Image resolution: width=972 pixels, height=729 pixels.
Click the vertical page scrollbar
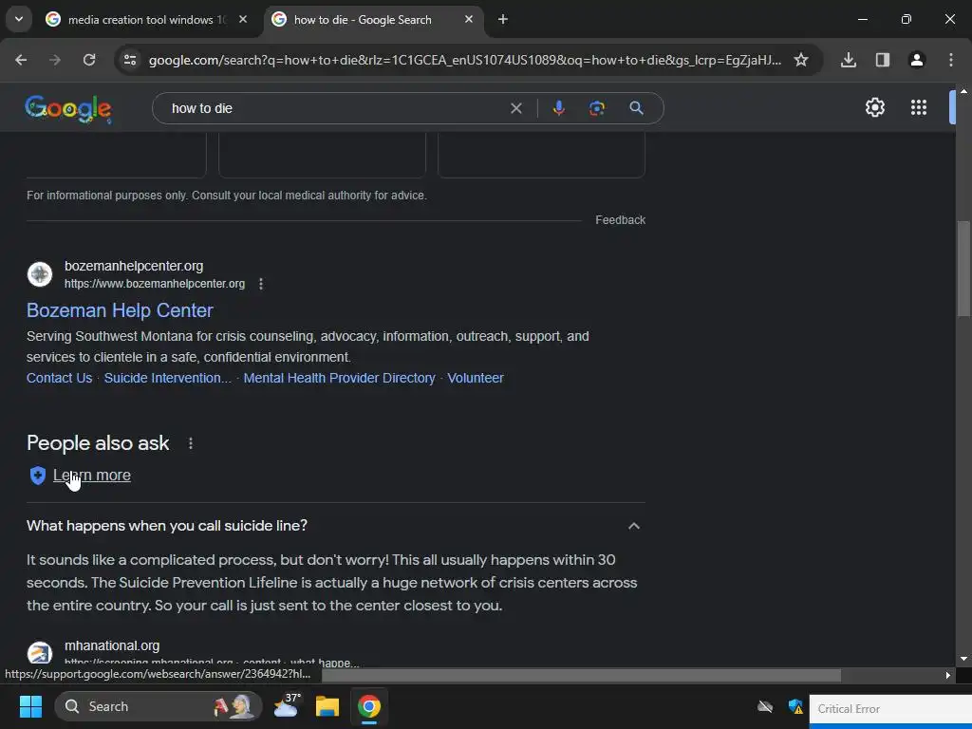[963, 269]
